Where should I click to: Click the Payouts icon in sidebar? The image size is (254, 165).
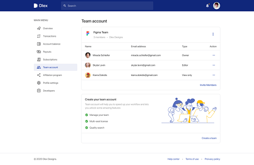pyautogui.click(x=39, y=52)
